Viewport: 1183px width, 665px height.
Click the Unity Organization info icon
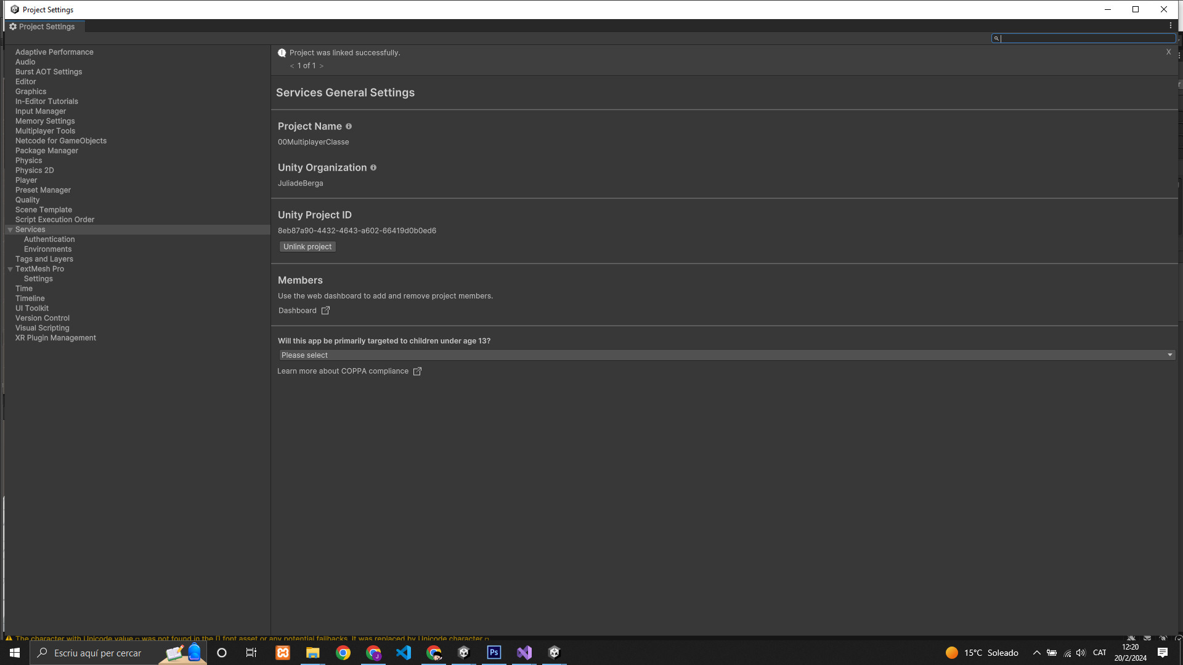tap(373, 167)
